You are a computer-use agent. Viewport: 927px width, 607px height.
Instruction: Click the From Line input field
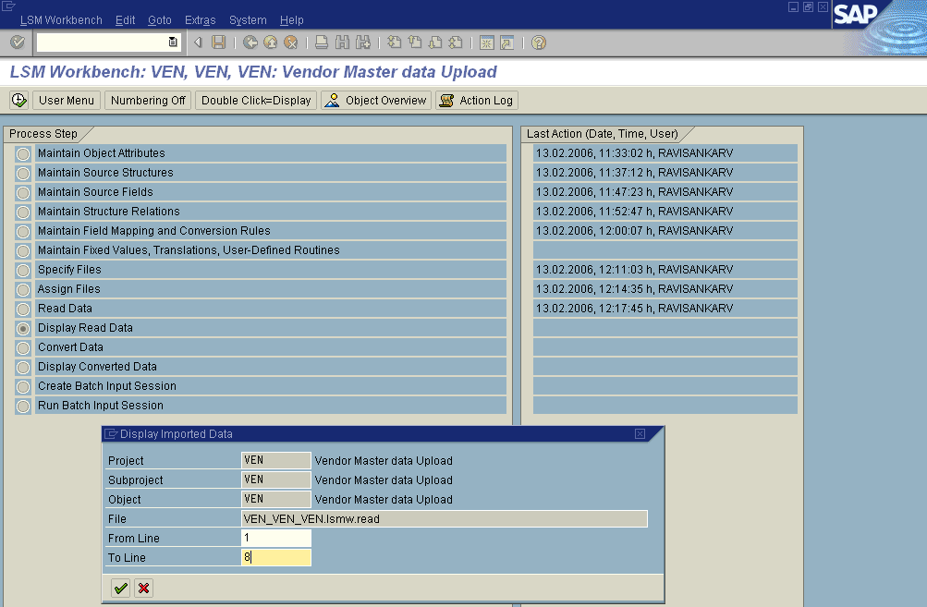click(275, 538)
